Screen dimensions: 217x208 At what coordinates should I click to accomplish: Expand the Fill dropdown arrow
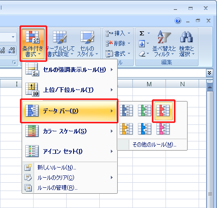pyautogui.click(x=148, y=44)
